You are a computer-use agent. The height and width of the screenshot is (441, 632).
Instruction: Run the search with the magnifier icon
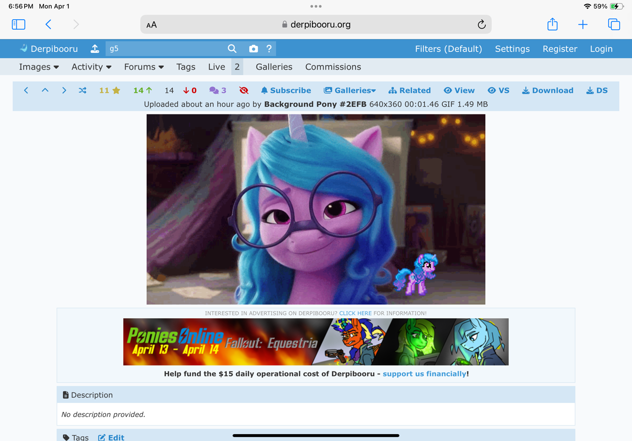click(x=232, y=48)
